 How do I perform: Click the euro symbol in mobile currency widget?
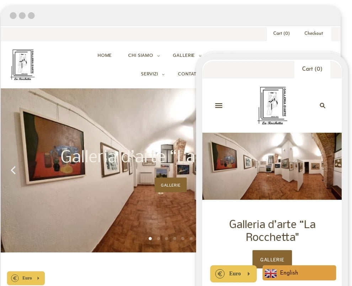pyautogui.click(x=220, y=274)
